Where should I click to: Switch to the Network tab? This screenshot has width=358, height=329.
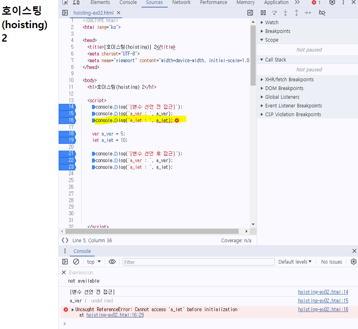(x=181, y=2)
